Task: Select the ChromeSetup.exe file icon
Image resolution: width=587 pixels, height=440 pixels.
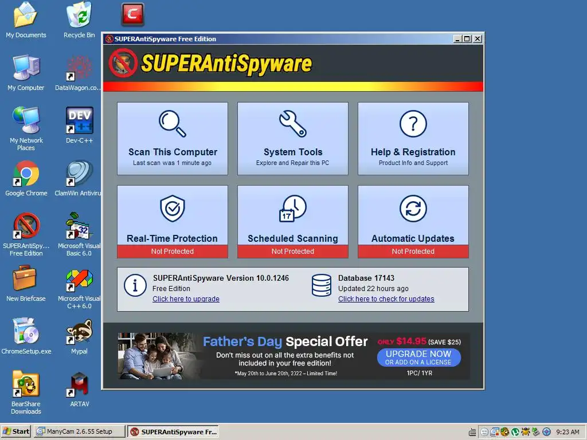Action: (x=25, y=331)
